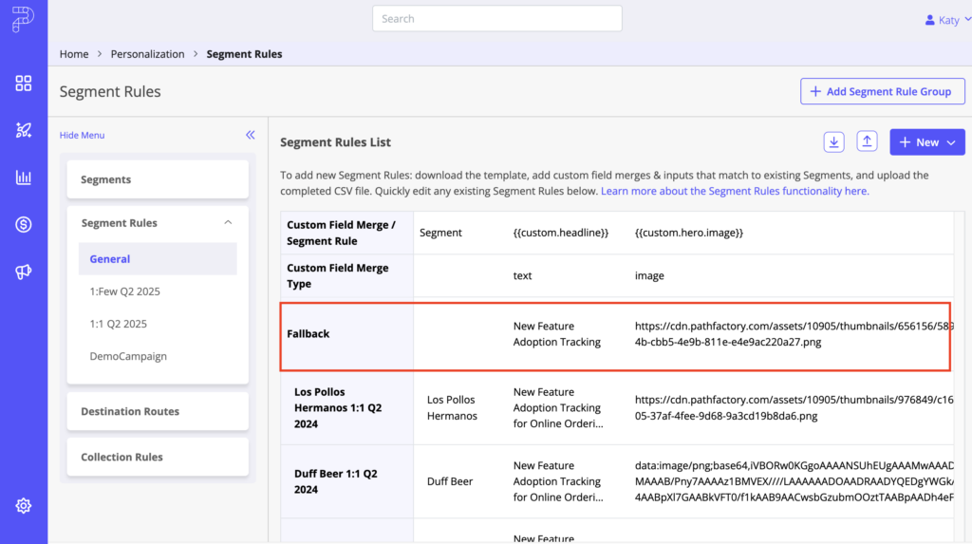Image resolution: width=972 pixels, height=544 pixels.
Task: Click Add Segment Rule Group button
Action: 882,91
